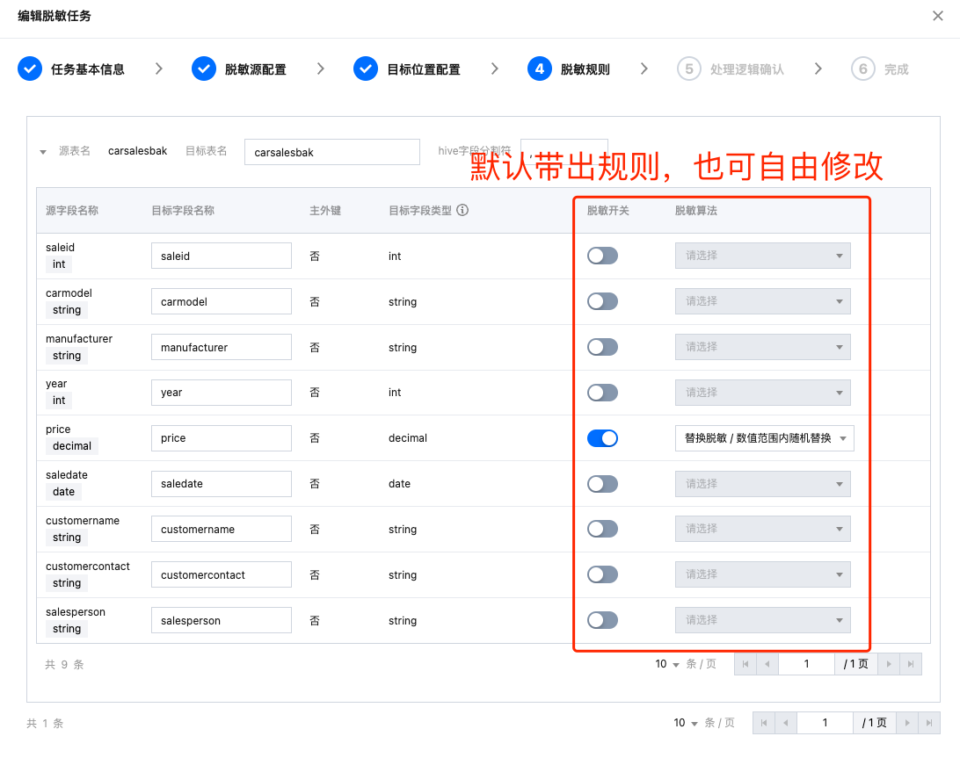Open inner table page size dropdown

(x=668, y=664)
